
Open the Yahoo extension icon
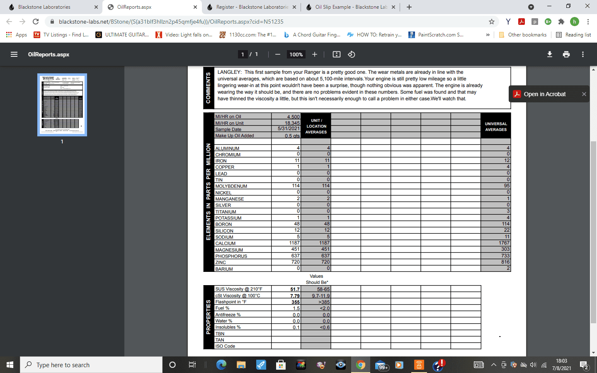click(x=508, y=22)
